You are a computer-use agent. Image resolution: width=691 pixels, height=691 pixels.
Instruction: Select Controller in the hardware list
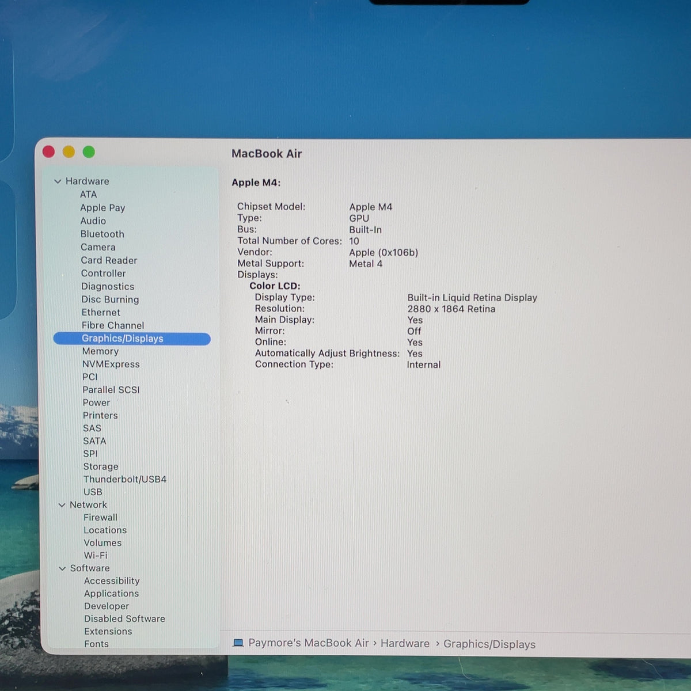point(103,274)
